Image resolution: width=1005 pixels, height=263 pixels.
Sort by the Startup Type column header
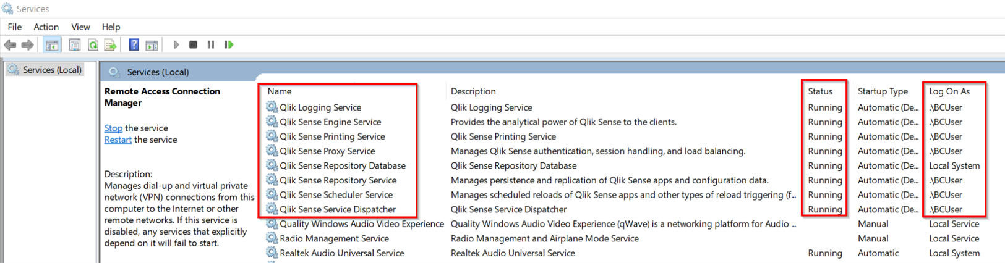coord(883,91)
